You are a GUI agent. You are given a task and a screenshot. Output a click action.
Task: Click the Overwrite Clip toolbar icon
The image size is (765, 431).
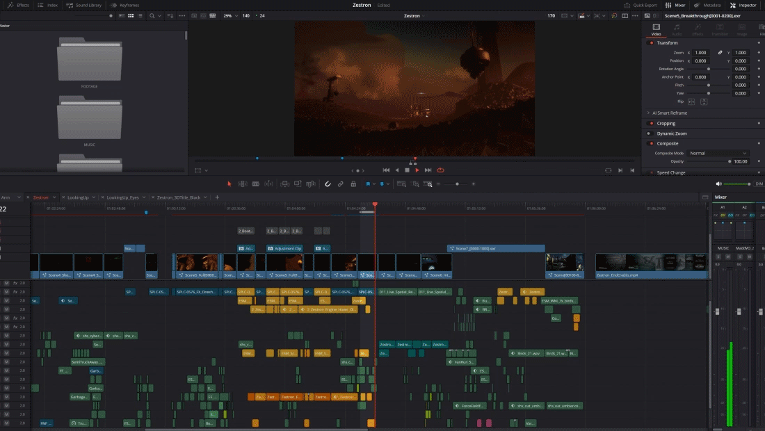tap(298, 184)
